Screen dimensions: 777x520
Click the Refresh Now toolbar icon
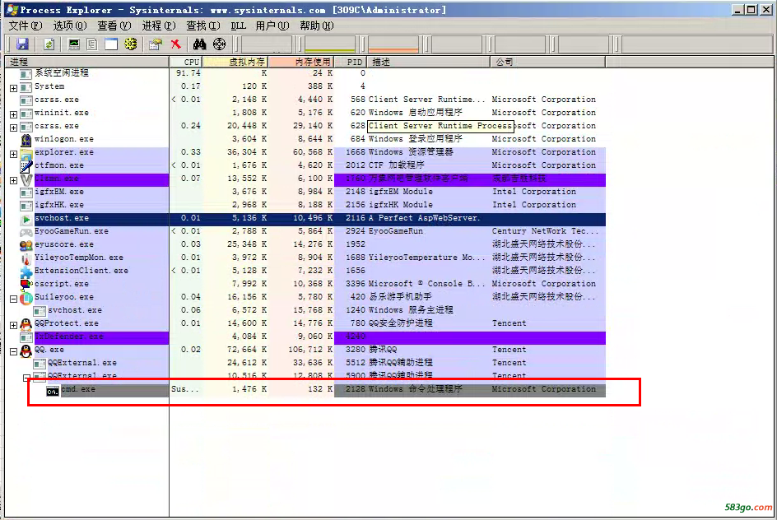click(49, 44)
